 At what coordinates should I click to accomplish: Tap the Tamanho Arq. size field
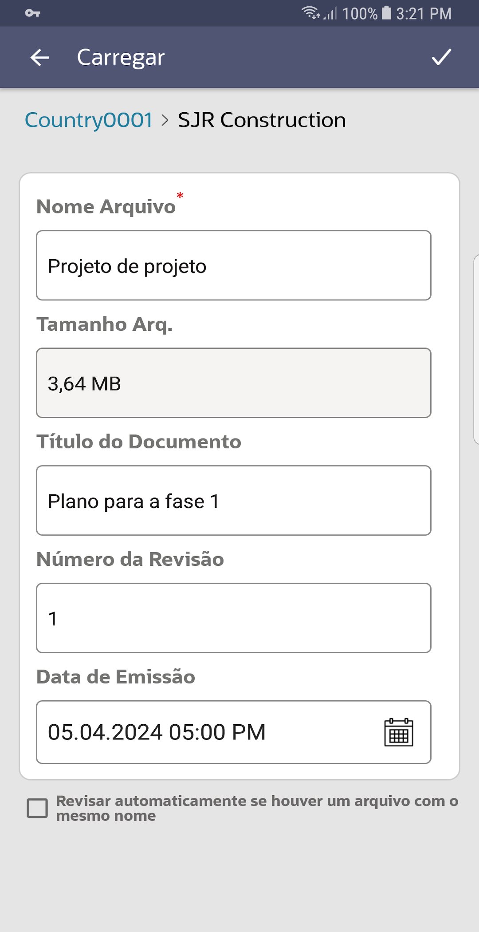(x=233, y=383)
